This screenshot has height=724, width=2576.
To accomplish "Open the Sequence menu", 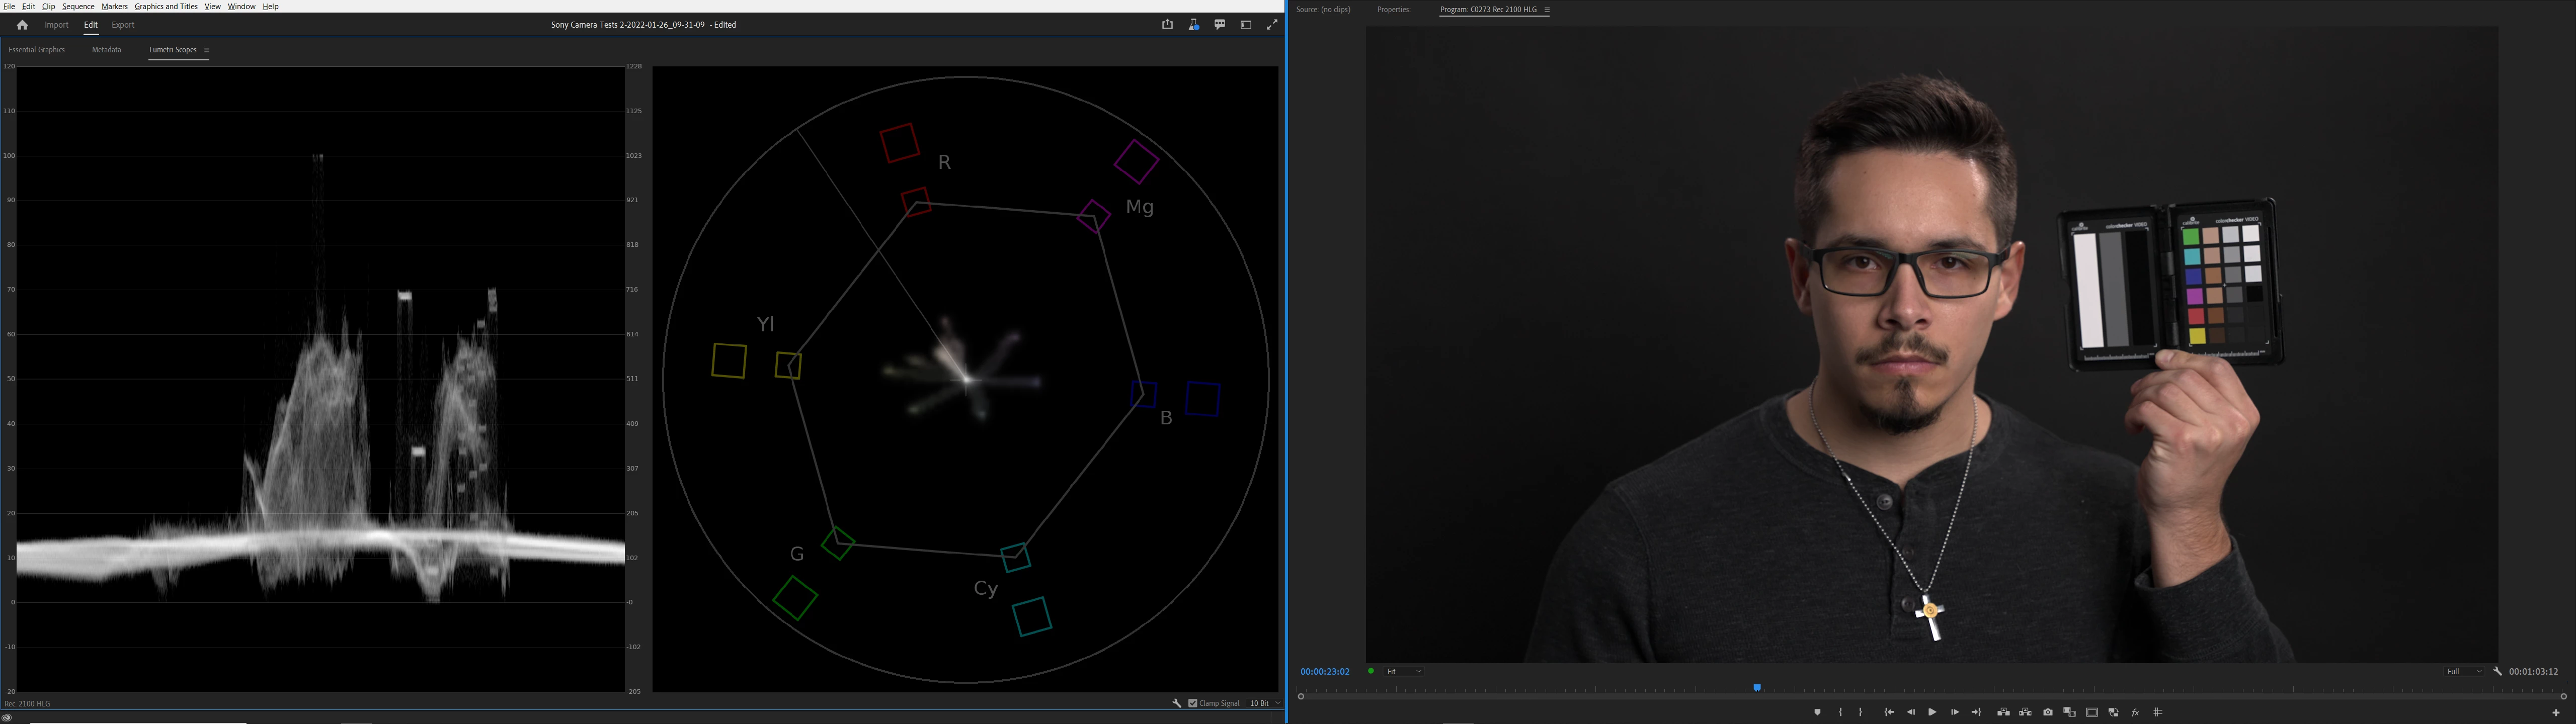I will pos(78,6).
